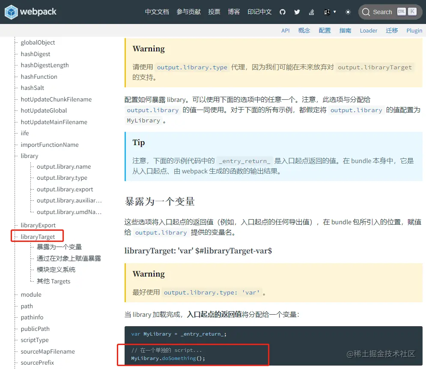Open output.library.umdNa… sidebar item
426x369 pixels.
click(69, 212)
